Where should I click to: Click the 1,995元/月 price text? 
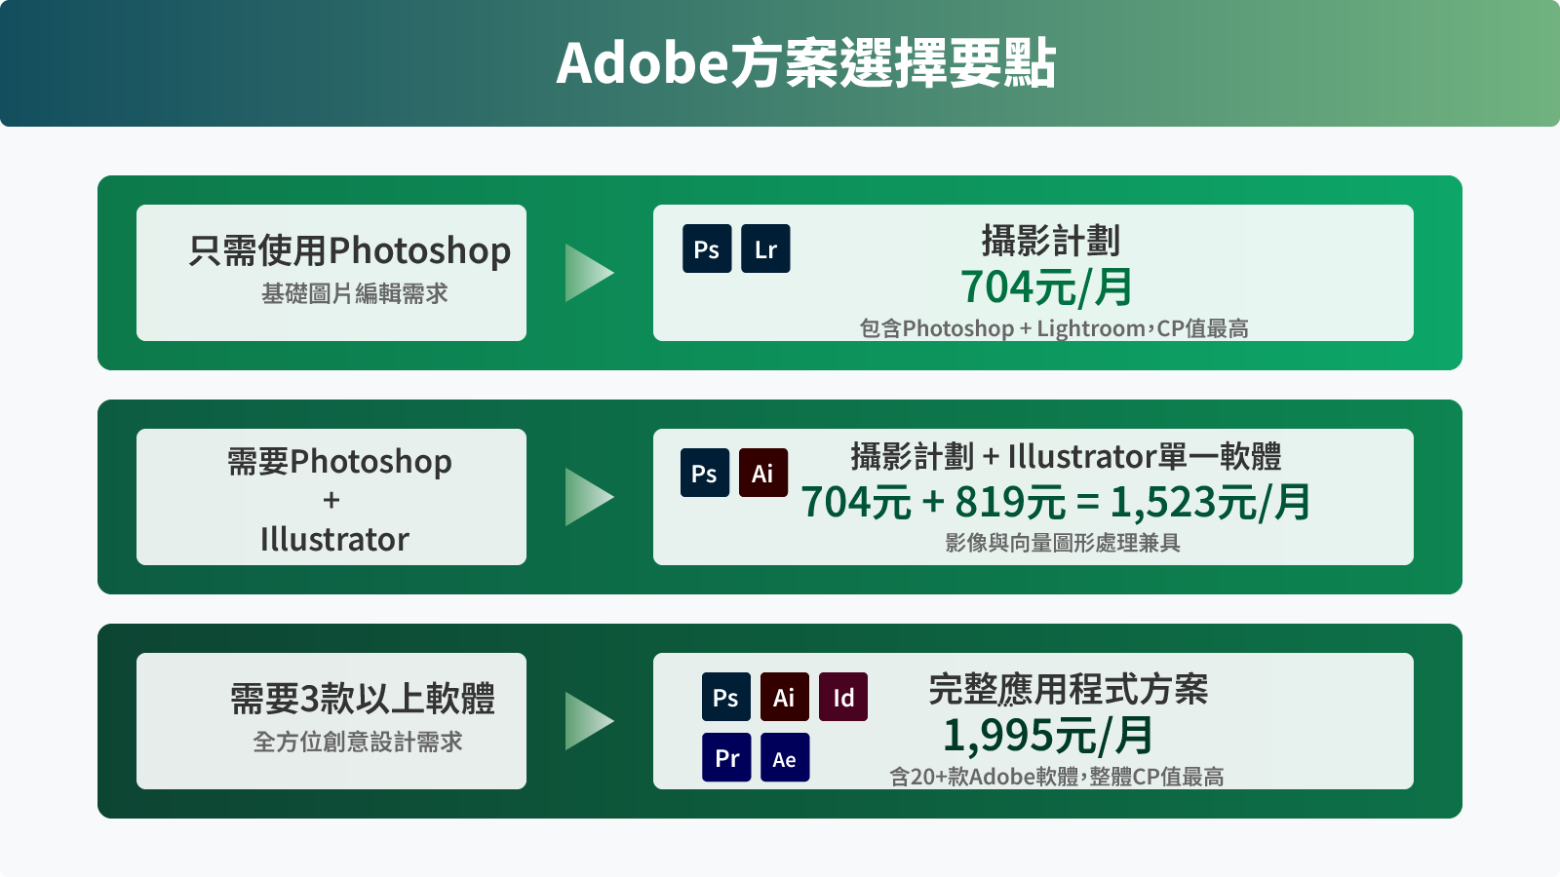(x=1048, y=737)
